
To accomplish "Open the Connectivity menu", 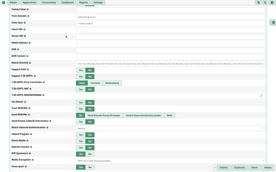I will tap(49, 2).
